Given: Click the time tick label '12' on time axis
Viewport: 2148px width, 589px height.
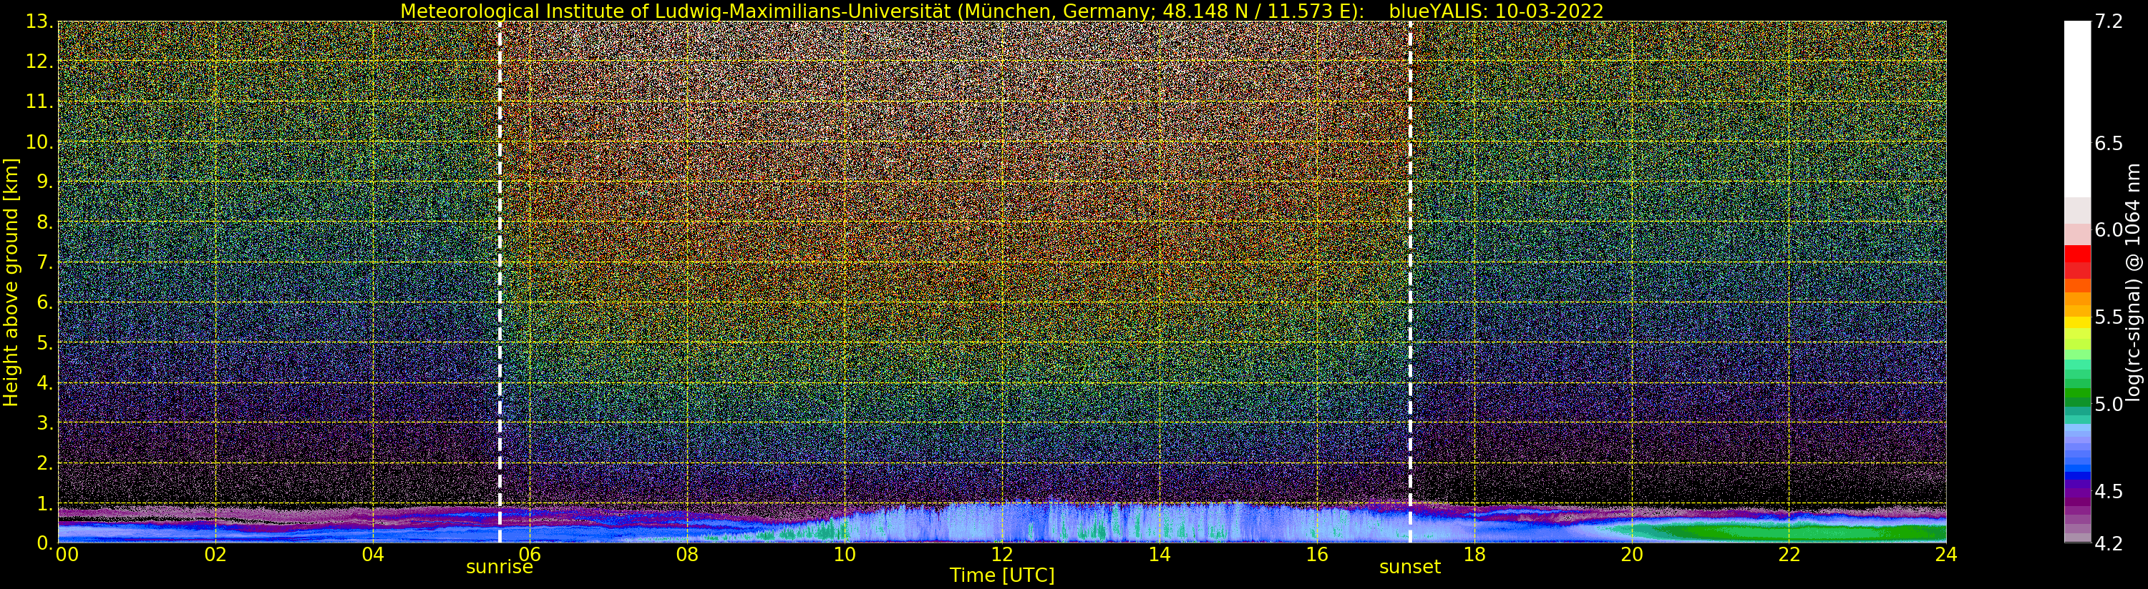Looking at the screenshot, I should point(1001,555).
